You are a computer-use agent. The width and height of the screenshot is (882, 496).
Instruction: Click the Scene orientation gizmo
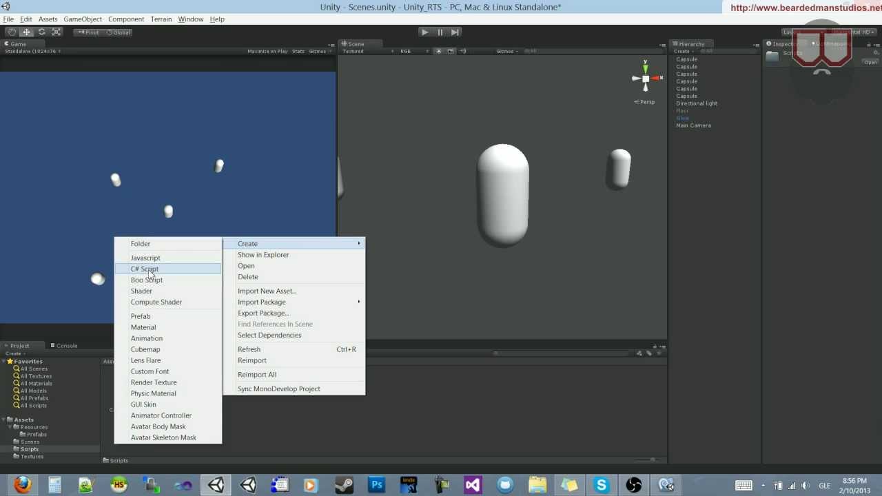(x=645, y=79)
